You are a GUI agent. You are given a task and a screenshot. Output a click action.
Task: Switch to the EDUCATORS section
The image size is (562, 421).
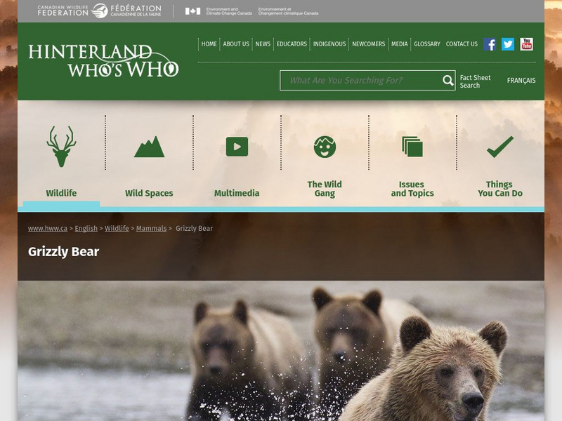292,44
